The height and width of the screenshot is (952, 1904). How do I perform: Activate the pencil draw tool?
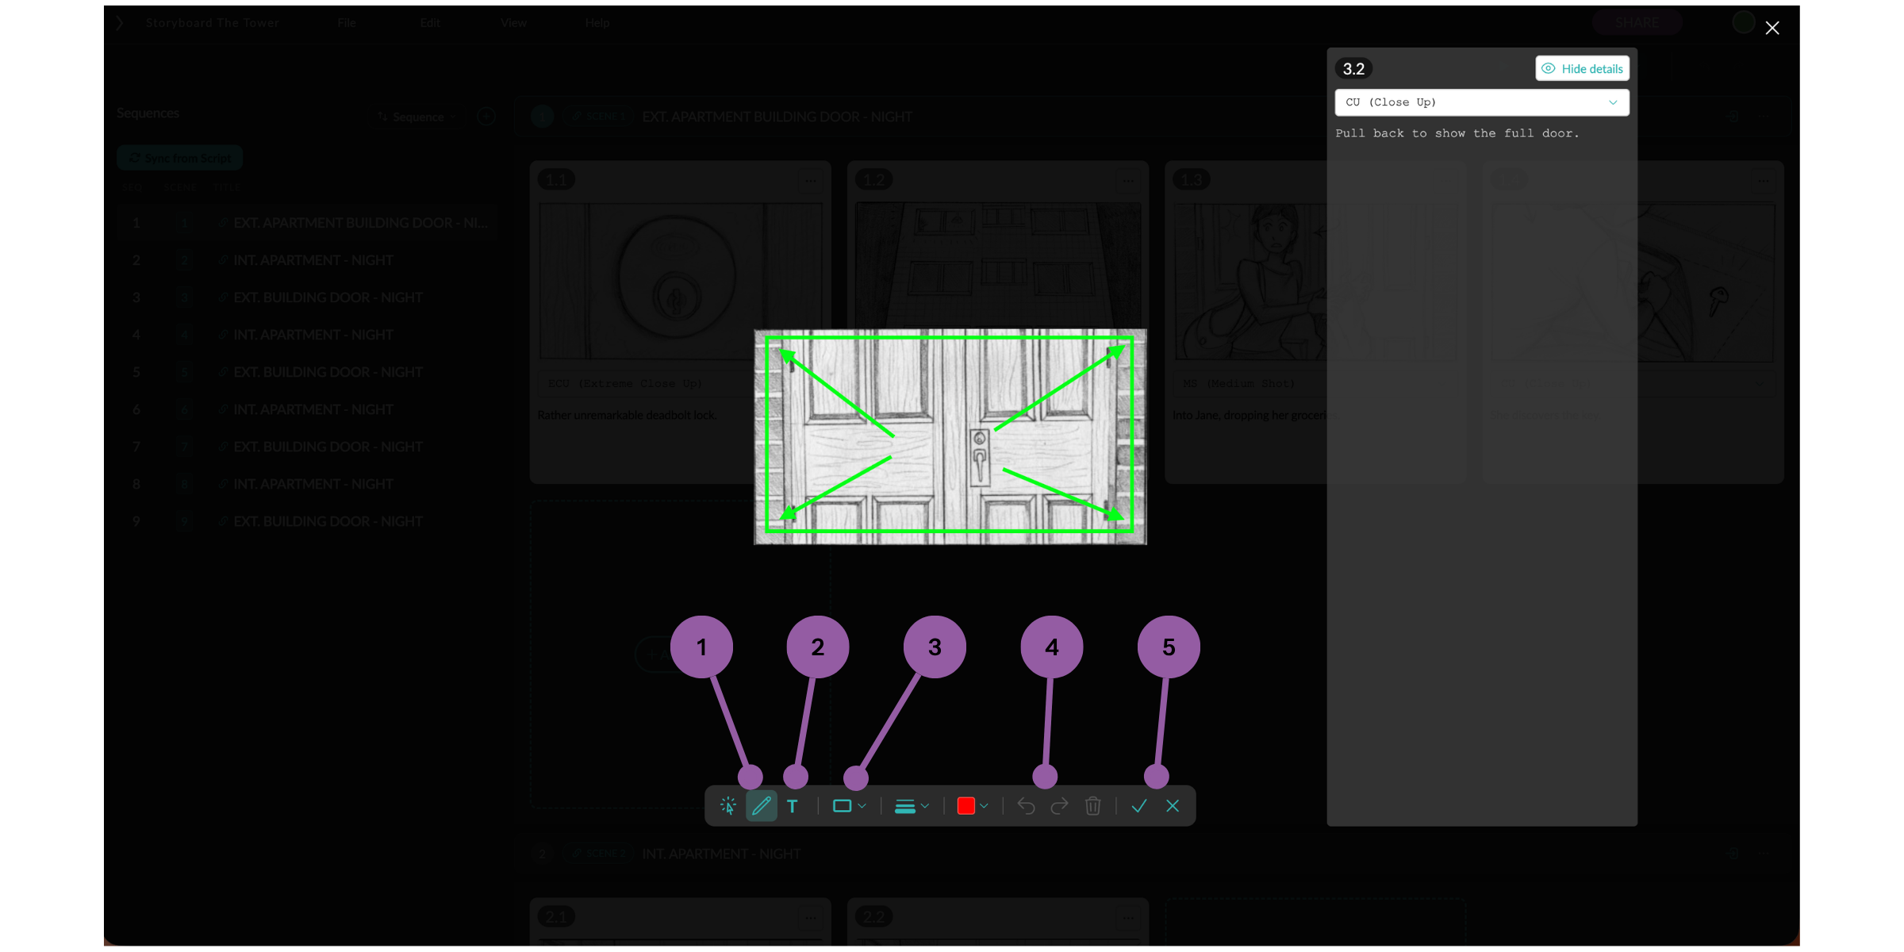pos(761,806)
